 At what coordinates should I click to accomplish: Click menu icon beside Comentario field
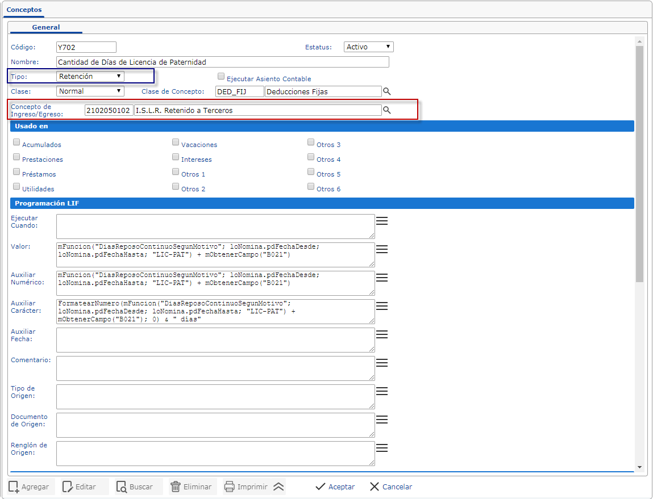pos(382,363)
